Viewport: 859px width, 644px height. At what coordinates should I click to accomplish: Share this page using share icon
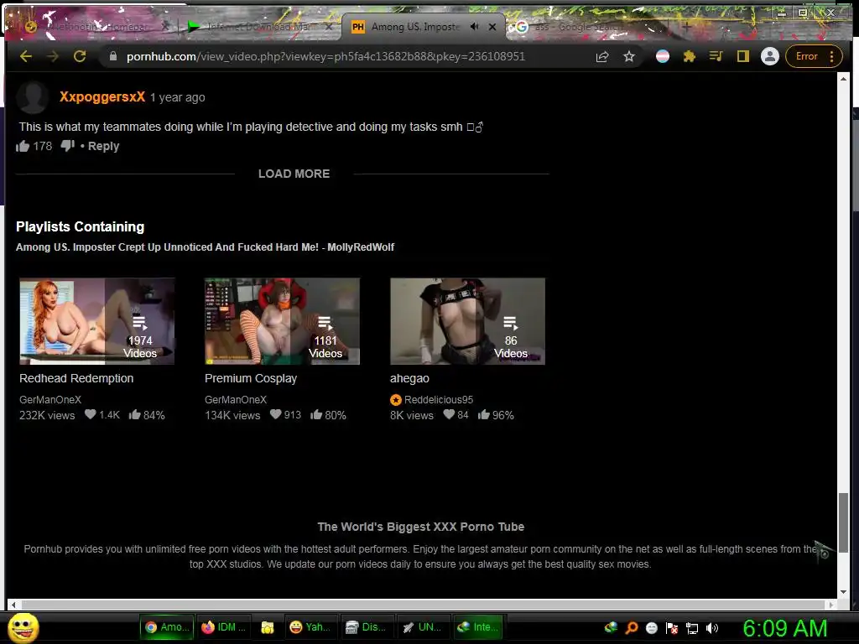click(x=602, y=56)
